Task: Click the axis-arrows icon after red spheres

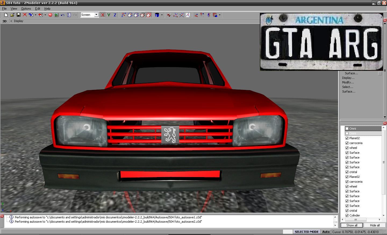Action: point(175,15)
